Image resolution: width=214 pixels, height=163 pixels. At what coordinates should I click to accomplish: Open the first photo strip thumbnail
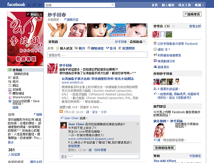click(57, 30)
